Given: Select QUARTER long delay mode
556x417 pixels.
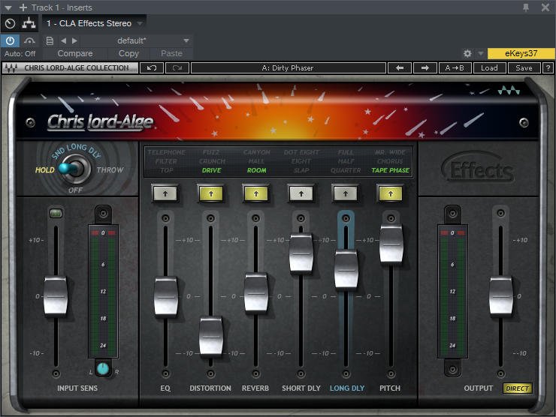Looking at the screenshot, I should coord(346,170).
